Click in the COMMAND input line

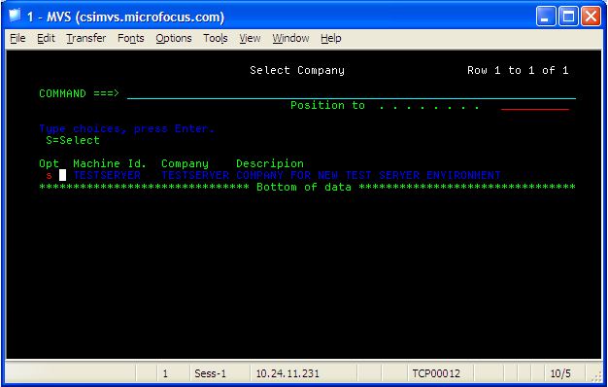(x=352, y=94)
